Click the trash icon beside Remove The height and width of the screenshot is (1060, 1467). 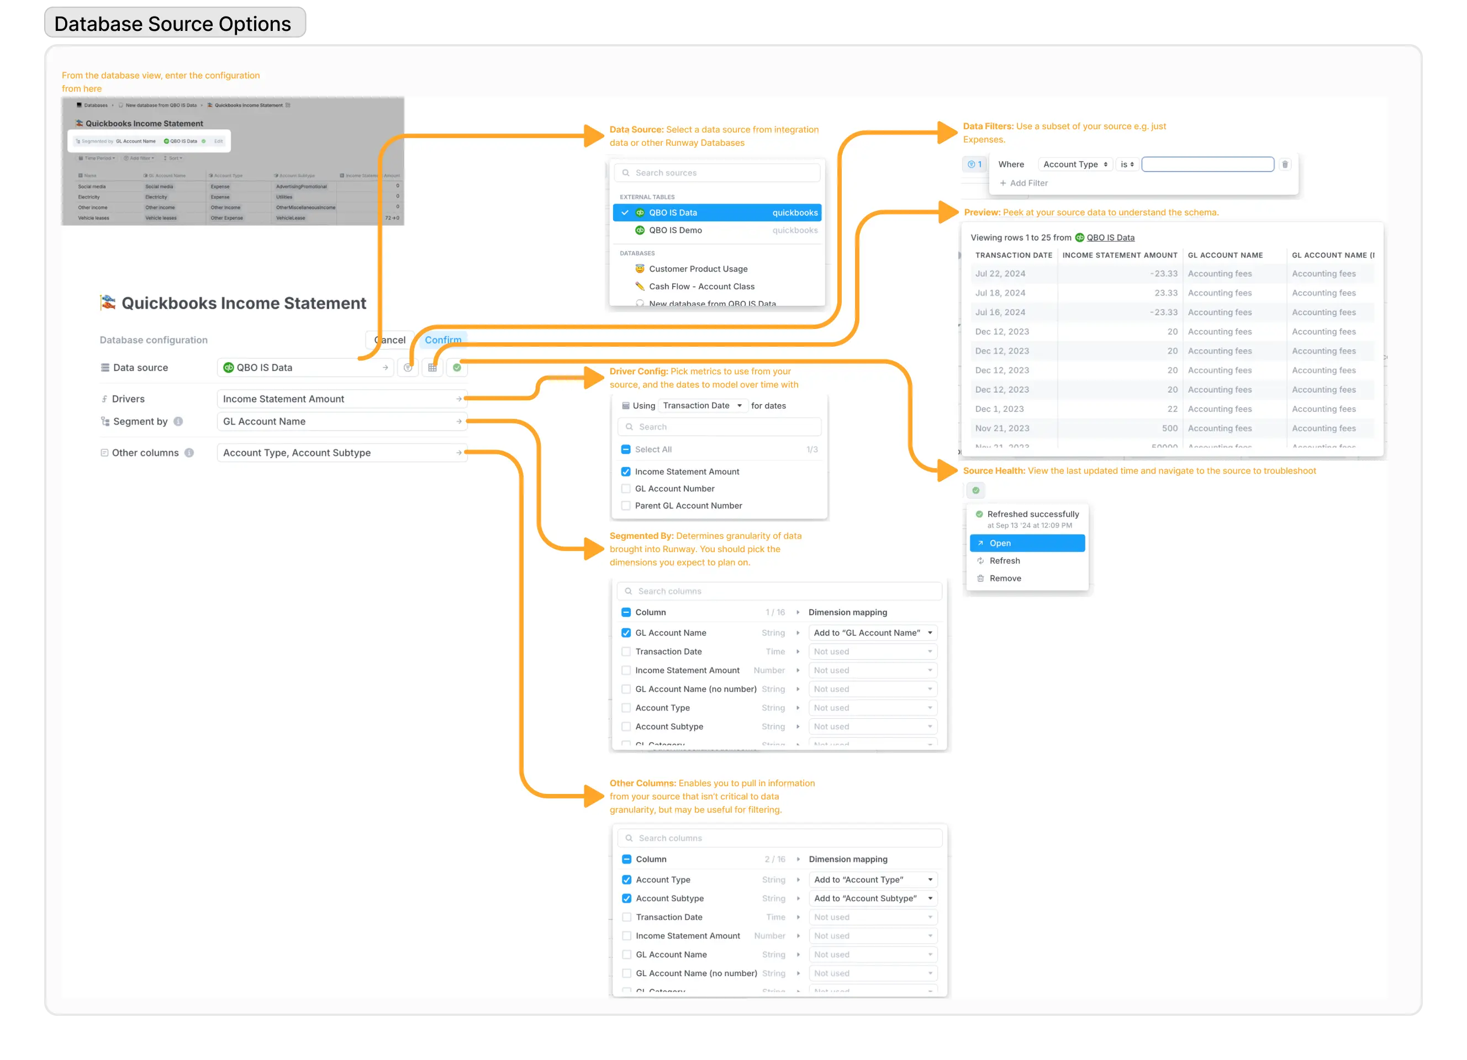click(980, 579)
